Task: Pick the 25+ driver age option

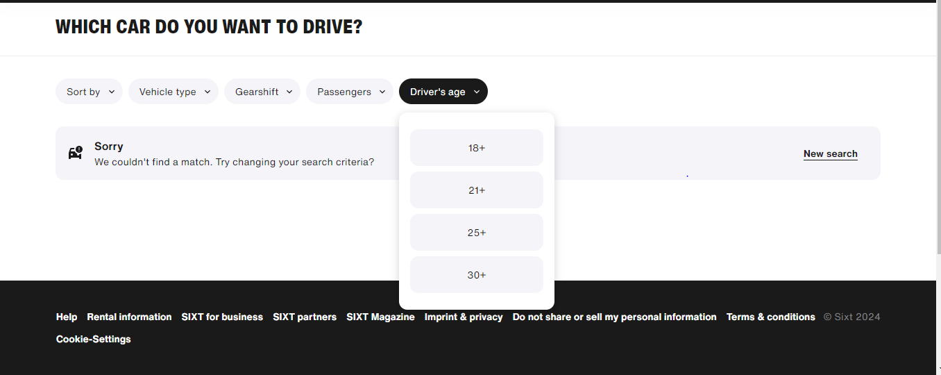Action: [x=477, y=233]
